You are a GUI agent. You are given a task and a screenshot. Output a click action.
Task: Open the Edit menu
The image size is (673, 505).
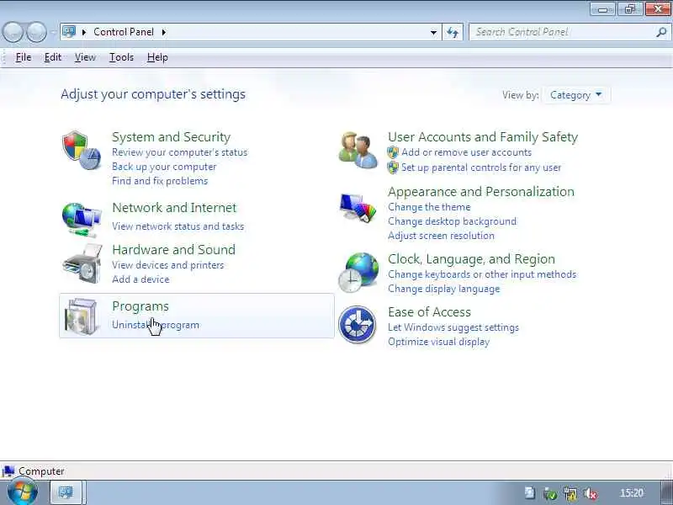(x=53, y=57)
